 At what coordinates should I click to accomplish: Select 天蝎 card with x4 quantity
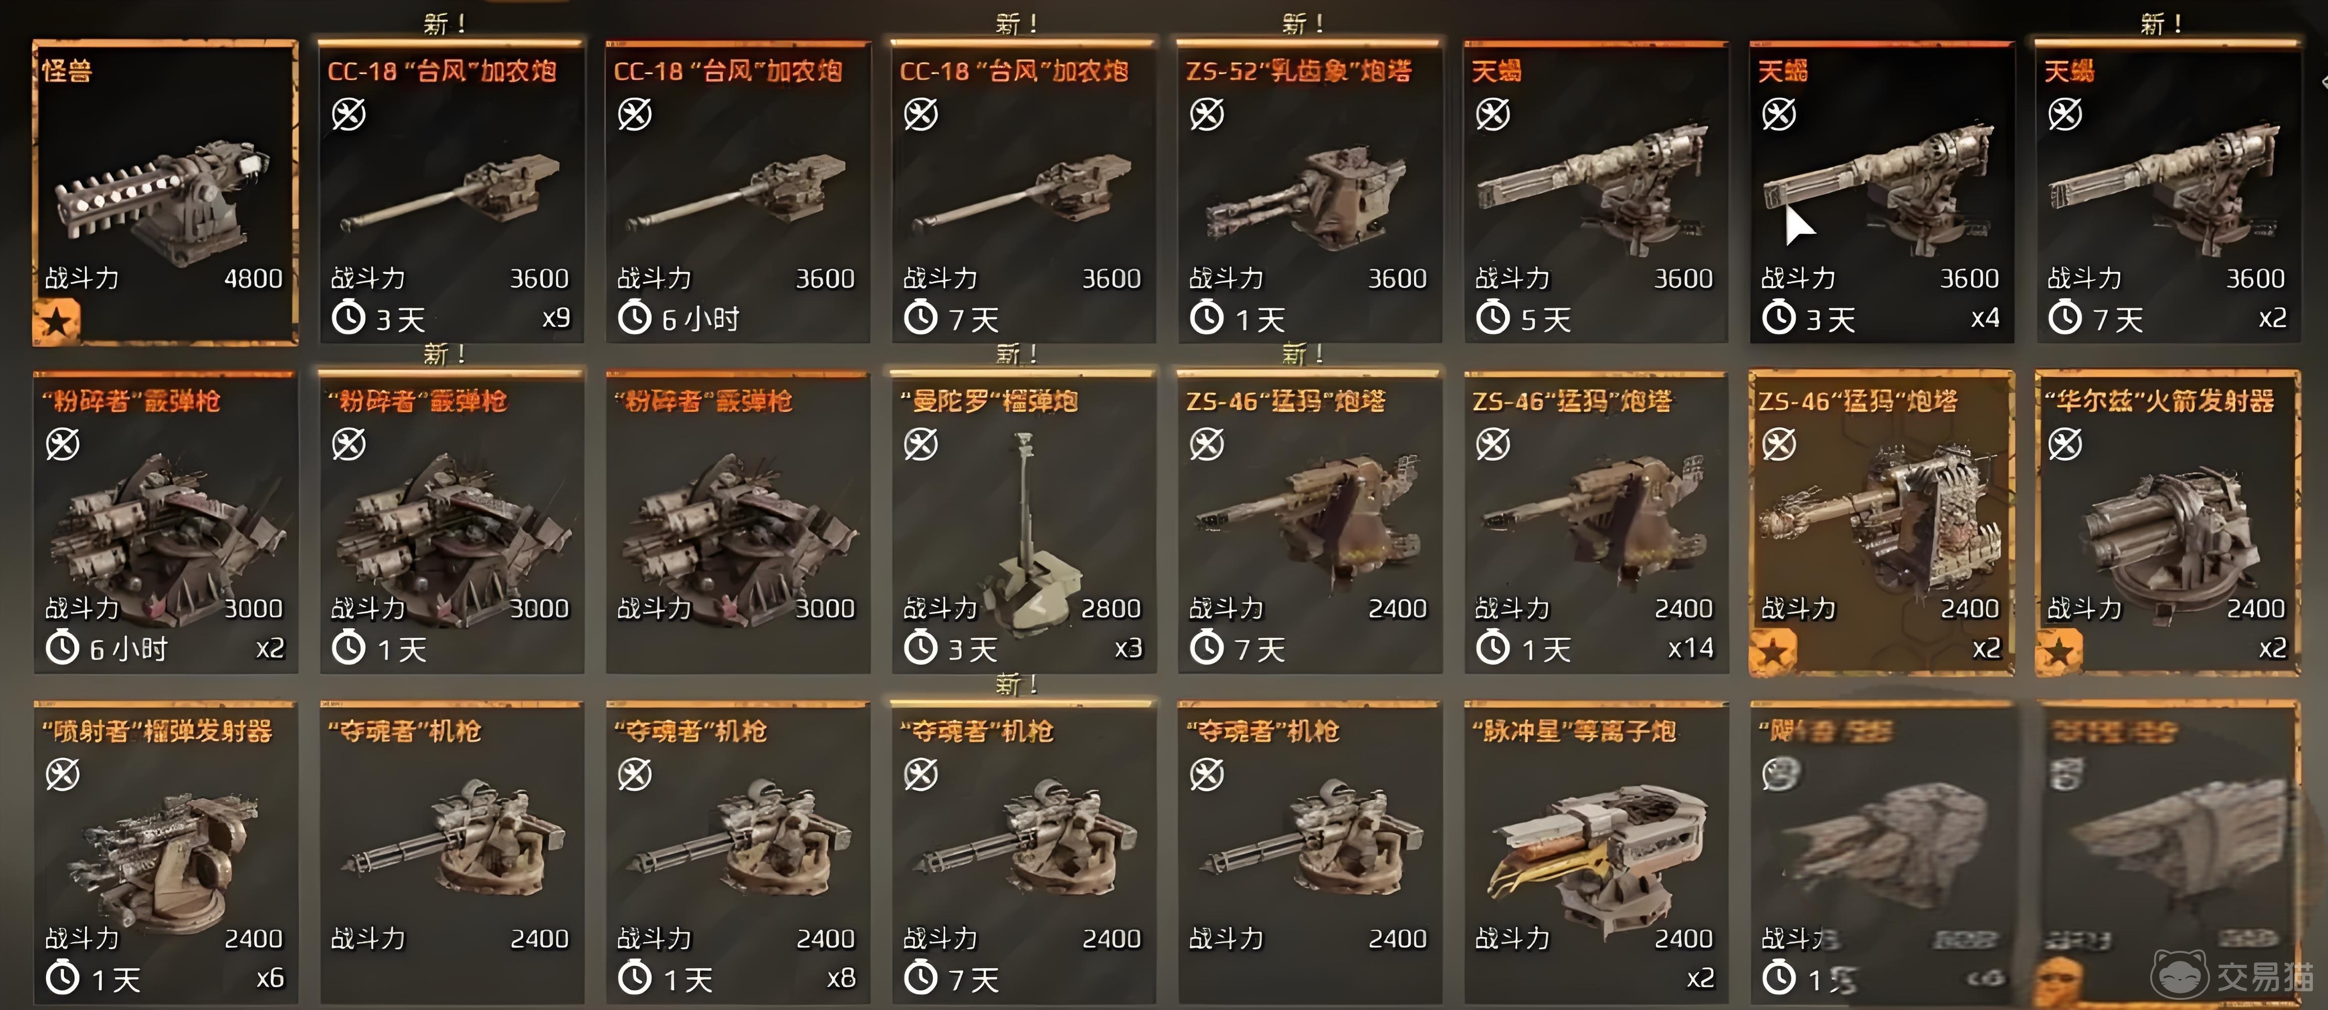(x=1881, y=192)
